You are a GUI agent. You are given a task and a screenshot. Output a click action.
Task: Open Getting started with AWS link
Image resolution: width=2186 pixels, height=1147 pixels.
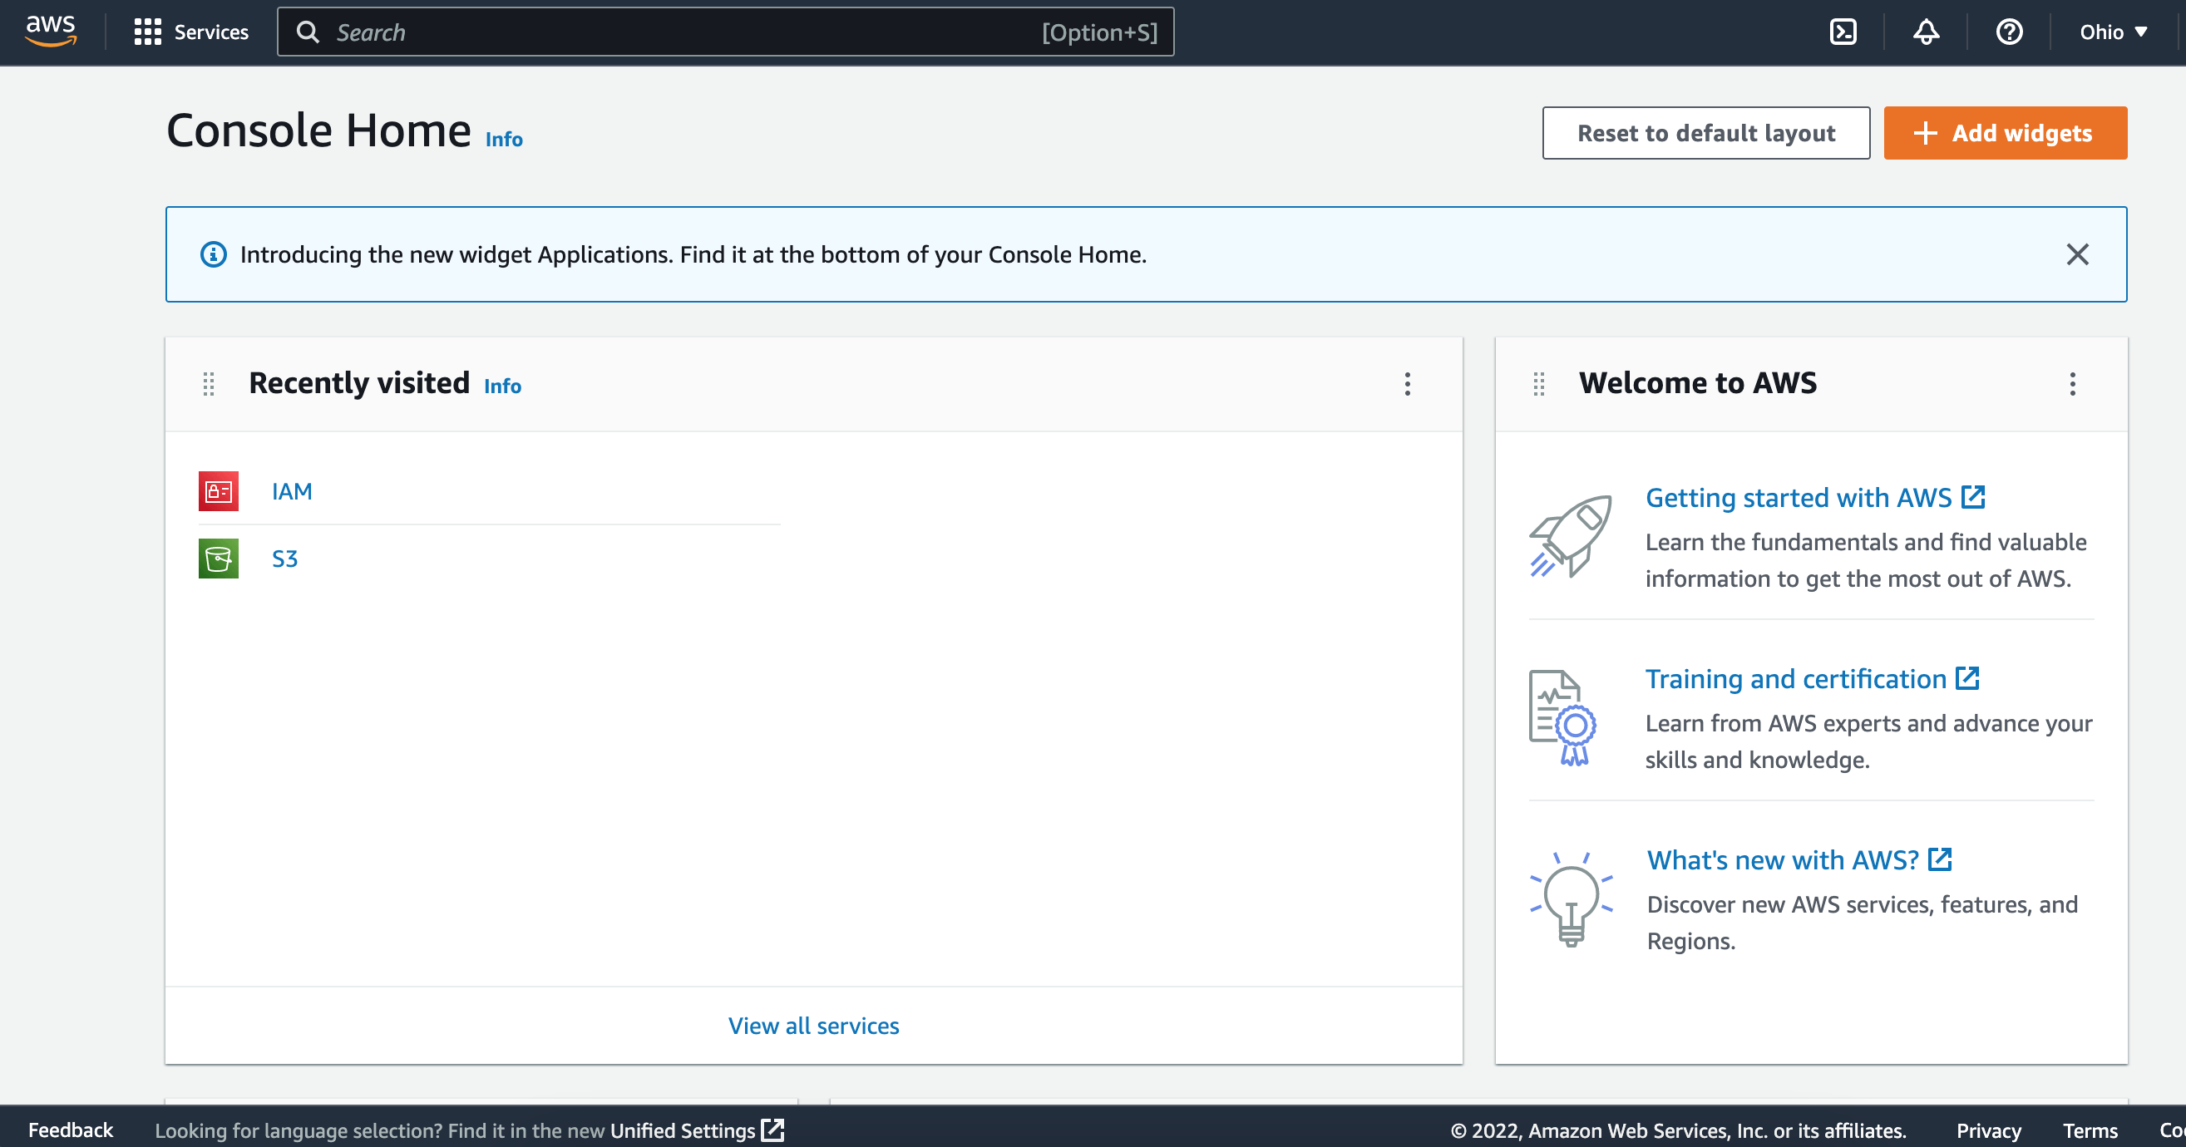coord(1815,497)
